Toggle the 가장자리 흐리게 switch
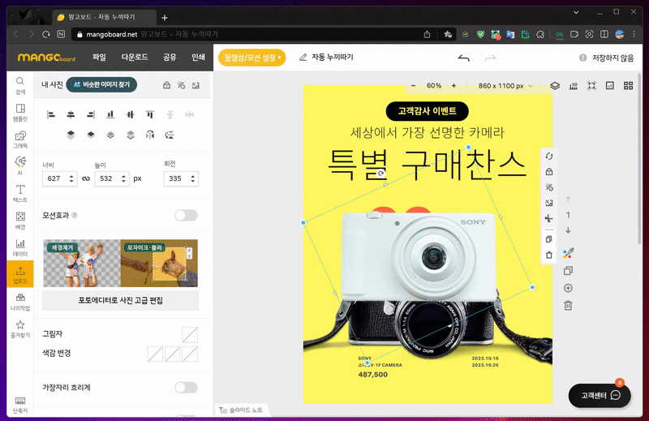The image size is (649, 421). tap(186, 388)
